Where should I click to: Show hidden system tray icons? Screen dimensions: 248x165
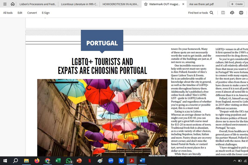[x=235, y=161]
